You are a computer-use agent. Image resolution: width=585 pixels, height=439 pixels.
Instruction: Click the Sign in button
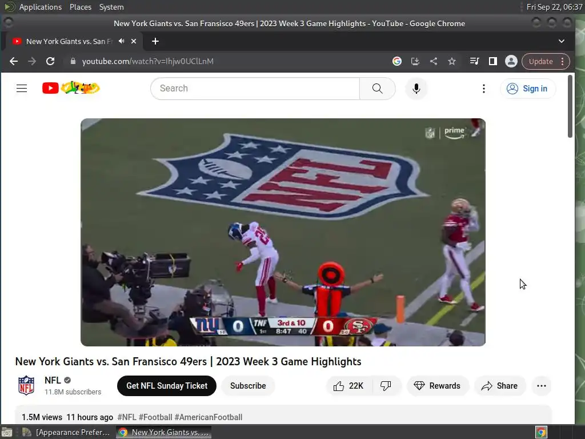pos(527,89)
